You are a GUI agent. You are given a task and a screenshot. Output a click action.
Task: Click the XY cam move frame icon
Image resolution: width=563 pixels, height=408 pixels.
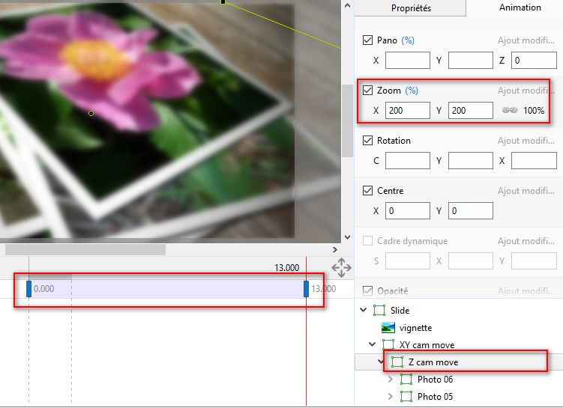(388, 345)
